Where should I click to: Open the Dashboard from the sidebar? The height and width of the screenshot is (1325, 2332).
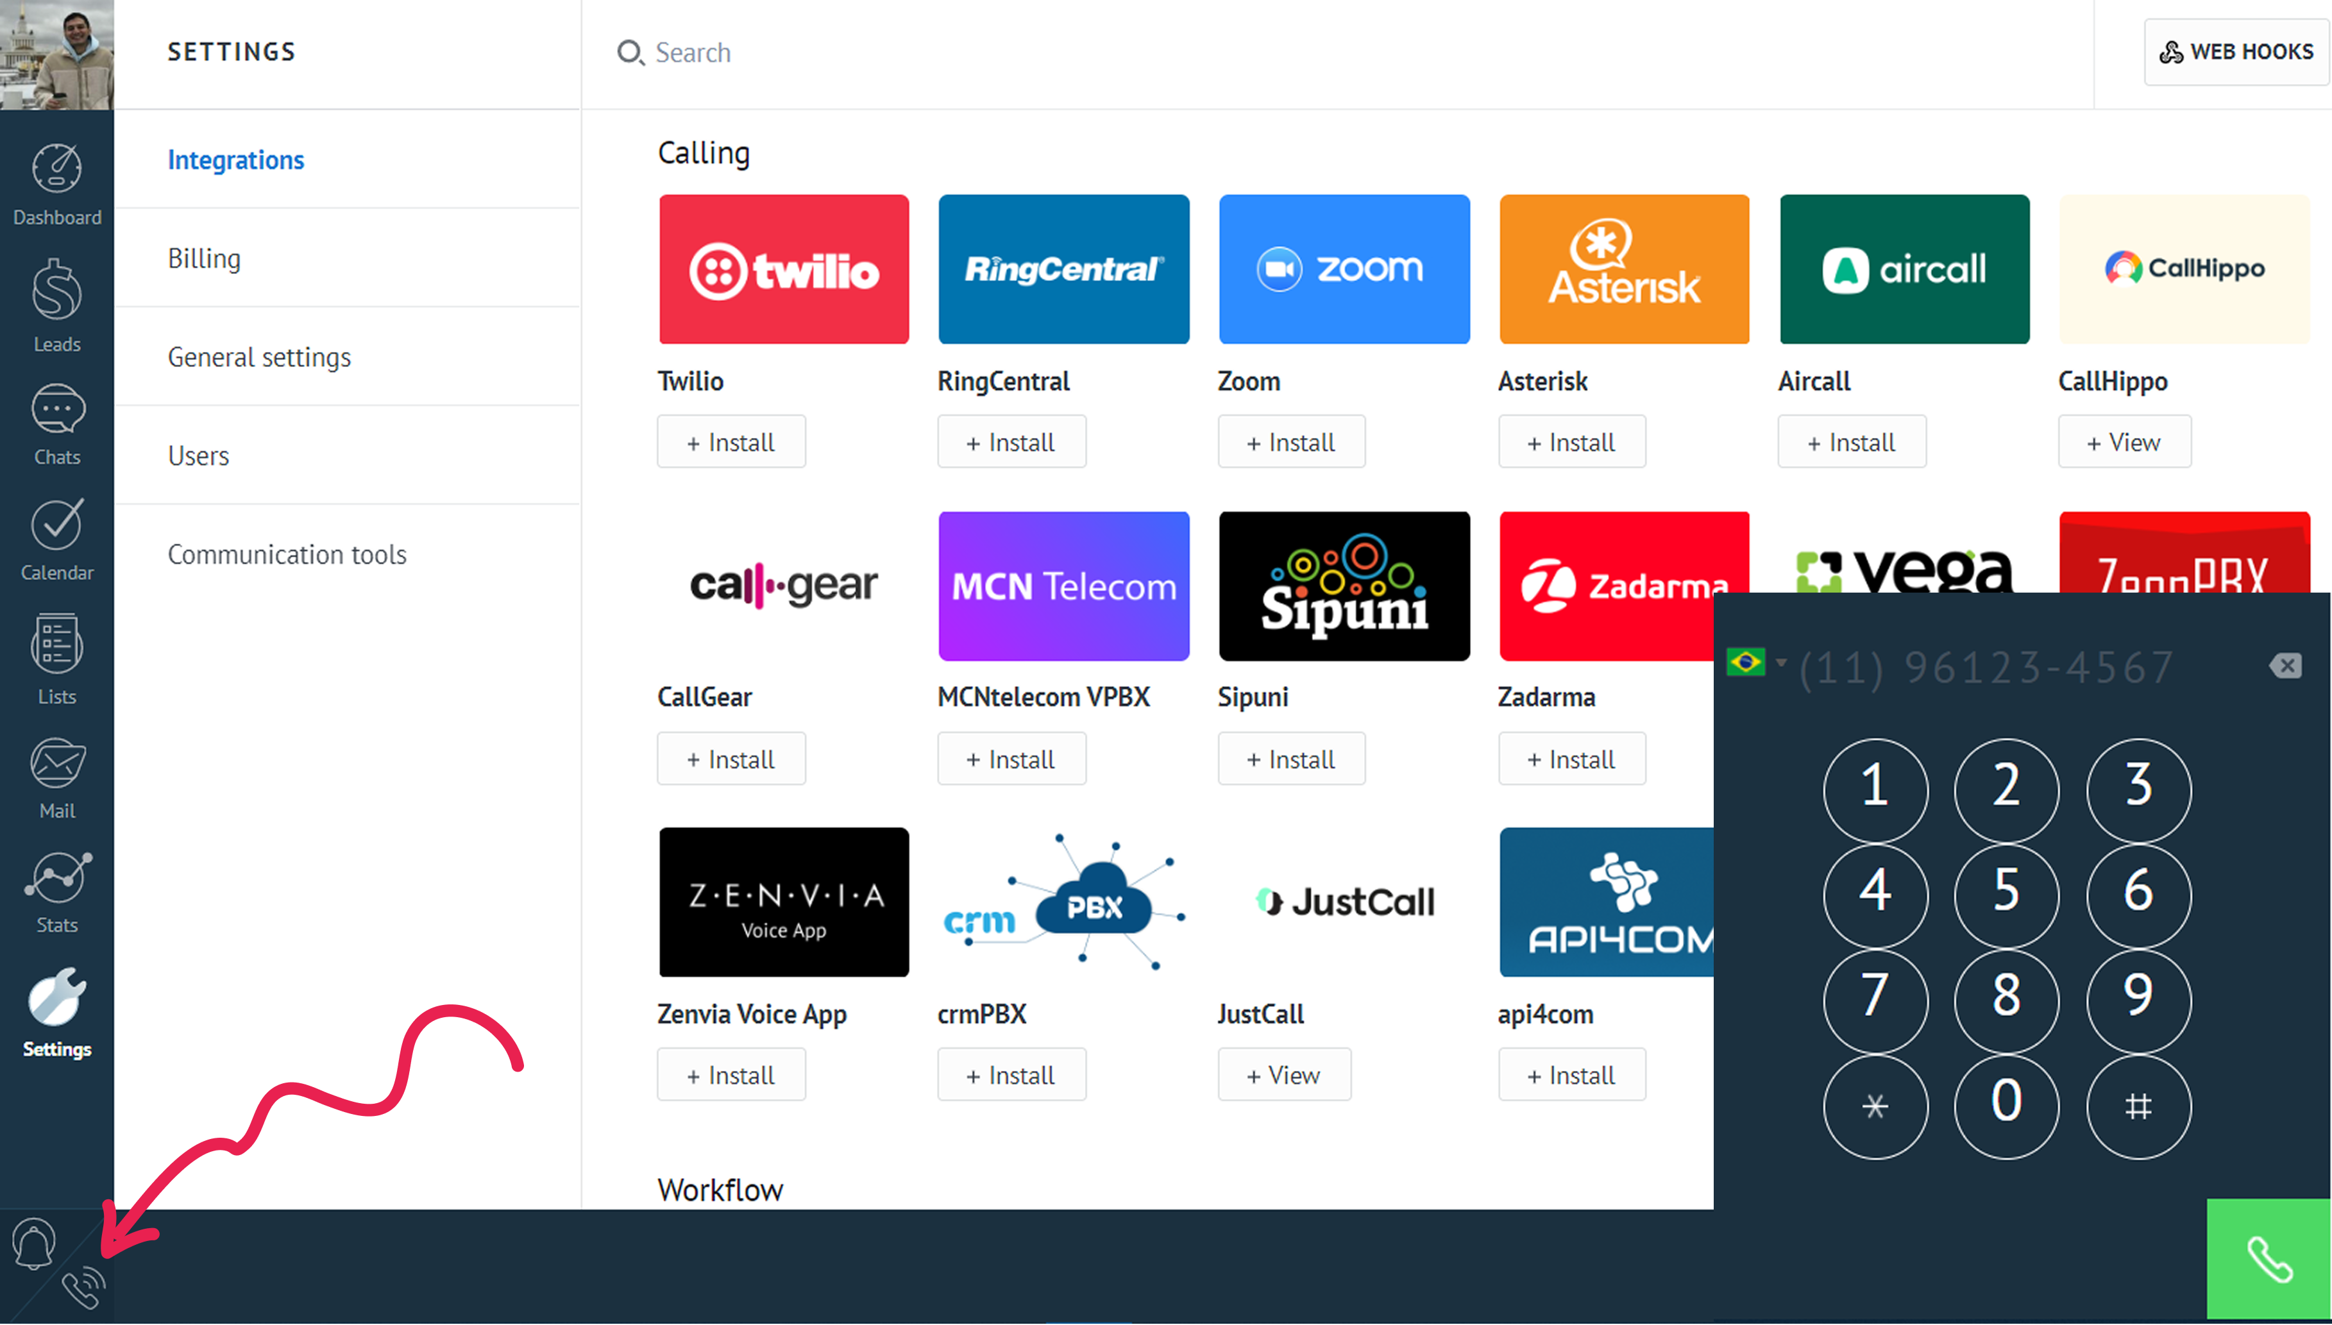coord(56,184)
